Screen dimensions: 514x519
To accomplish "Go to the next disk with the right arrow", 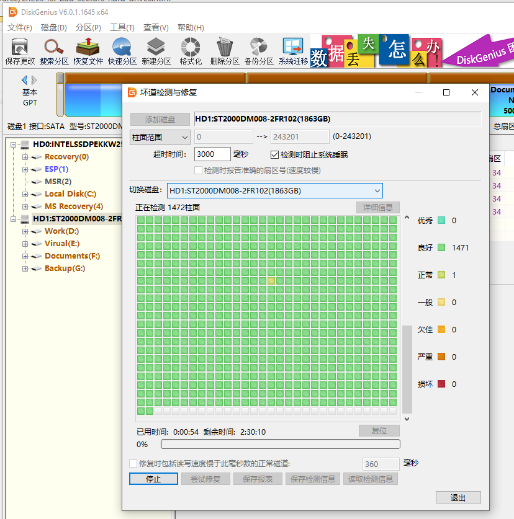I will click(34, 80).
